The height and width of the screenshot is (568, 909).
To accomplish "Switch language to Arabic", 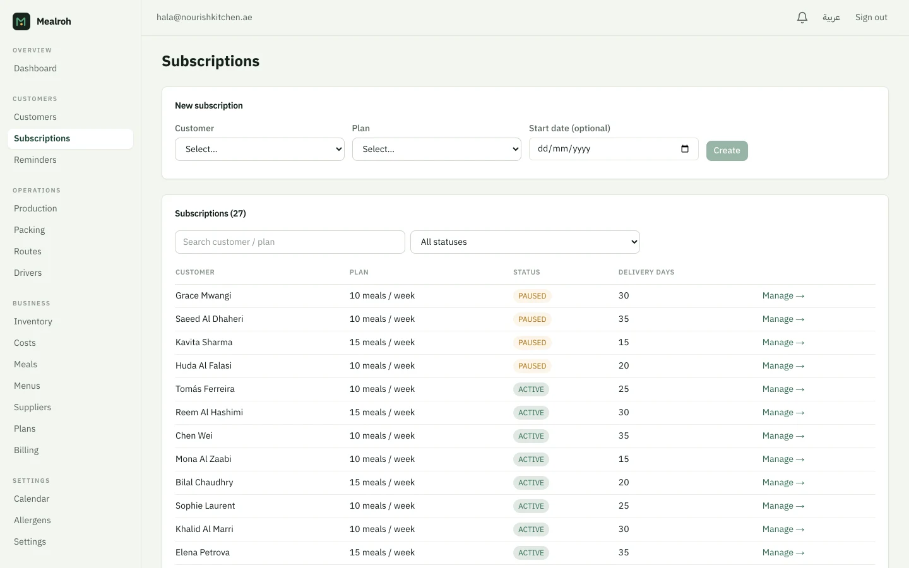I will pyautogui.click(x=831, y=18).
